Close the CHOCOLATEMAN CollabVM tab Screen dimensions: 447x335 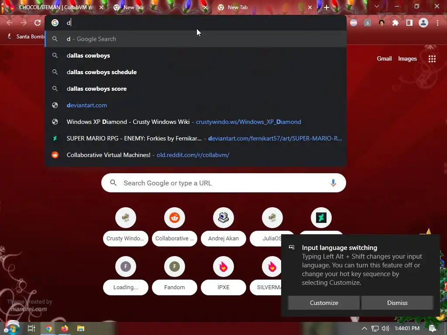tap(101, 7)
